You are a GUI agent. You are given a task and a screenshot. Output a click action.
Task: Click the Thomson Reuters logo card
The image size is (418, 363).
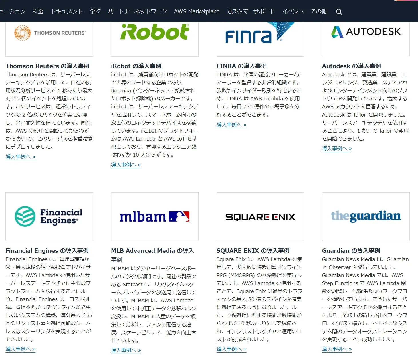(x=49, y=39)
